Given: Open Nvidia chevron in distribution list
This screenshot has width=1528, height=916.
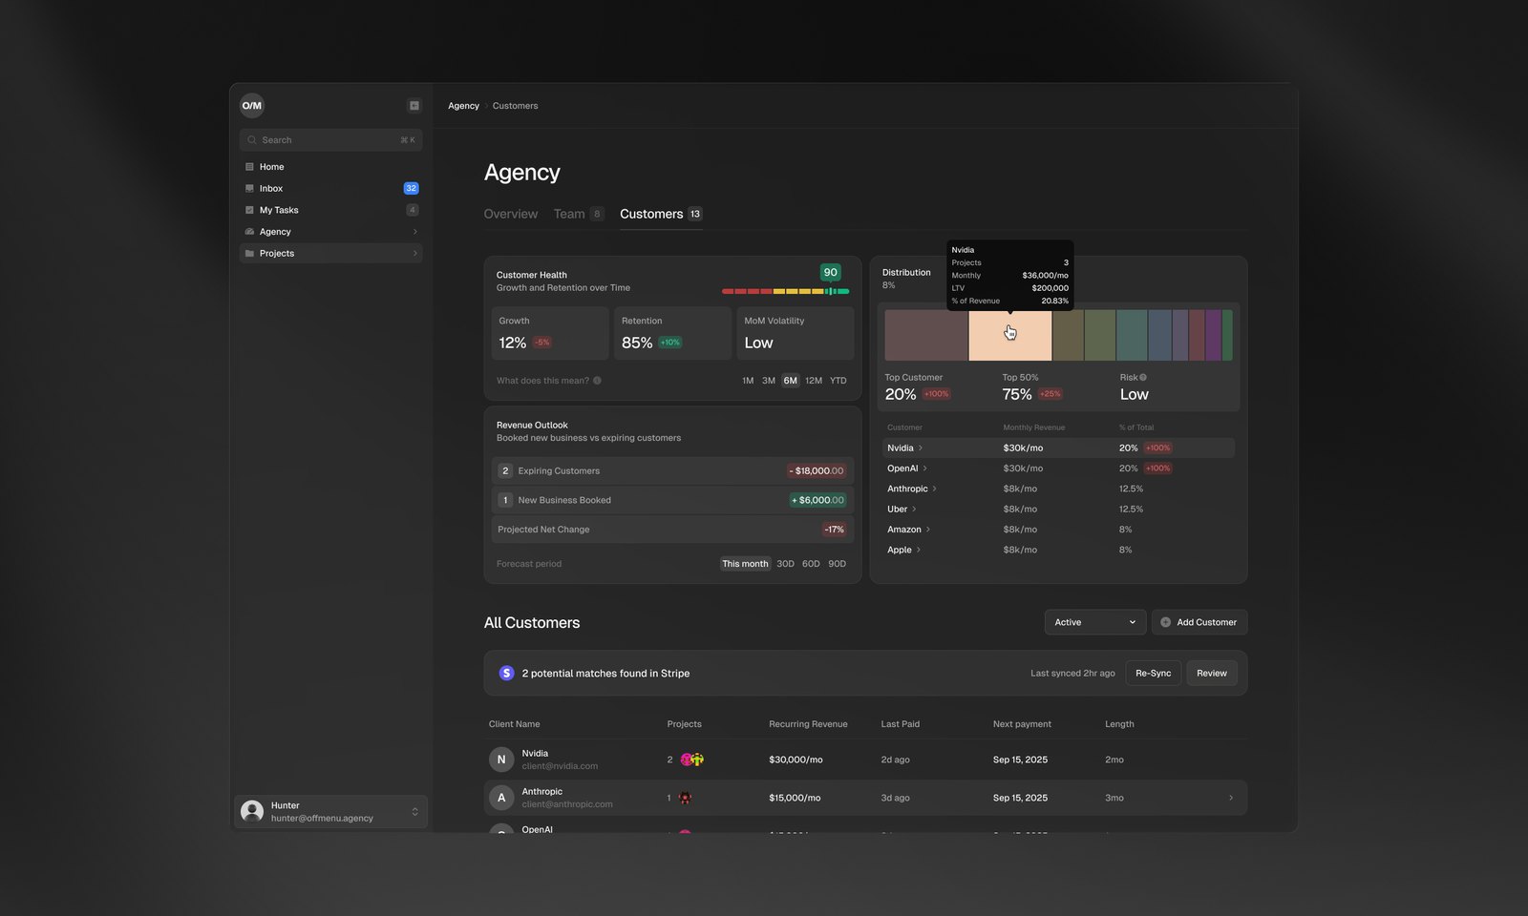Looking at the screenshot, I should pos(921,448).
